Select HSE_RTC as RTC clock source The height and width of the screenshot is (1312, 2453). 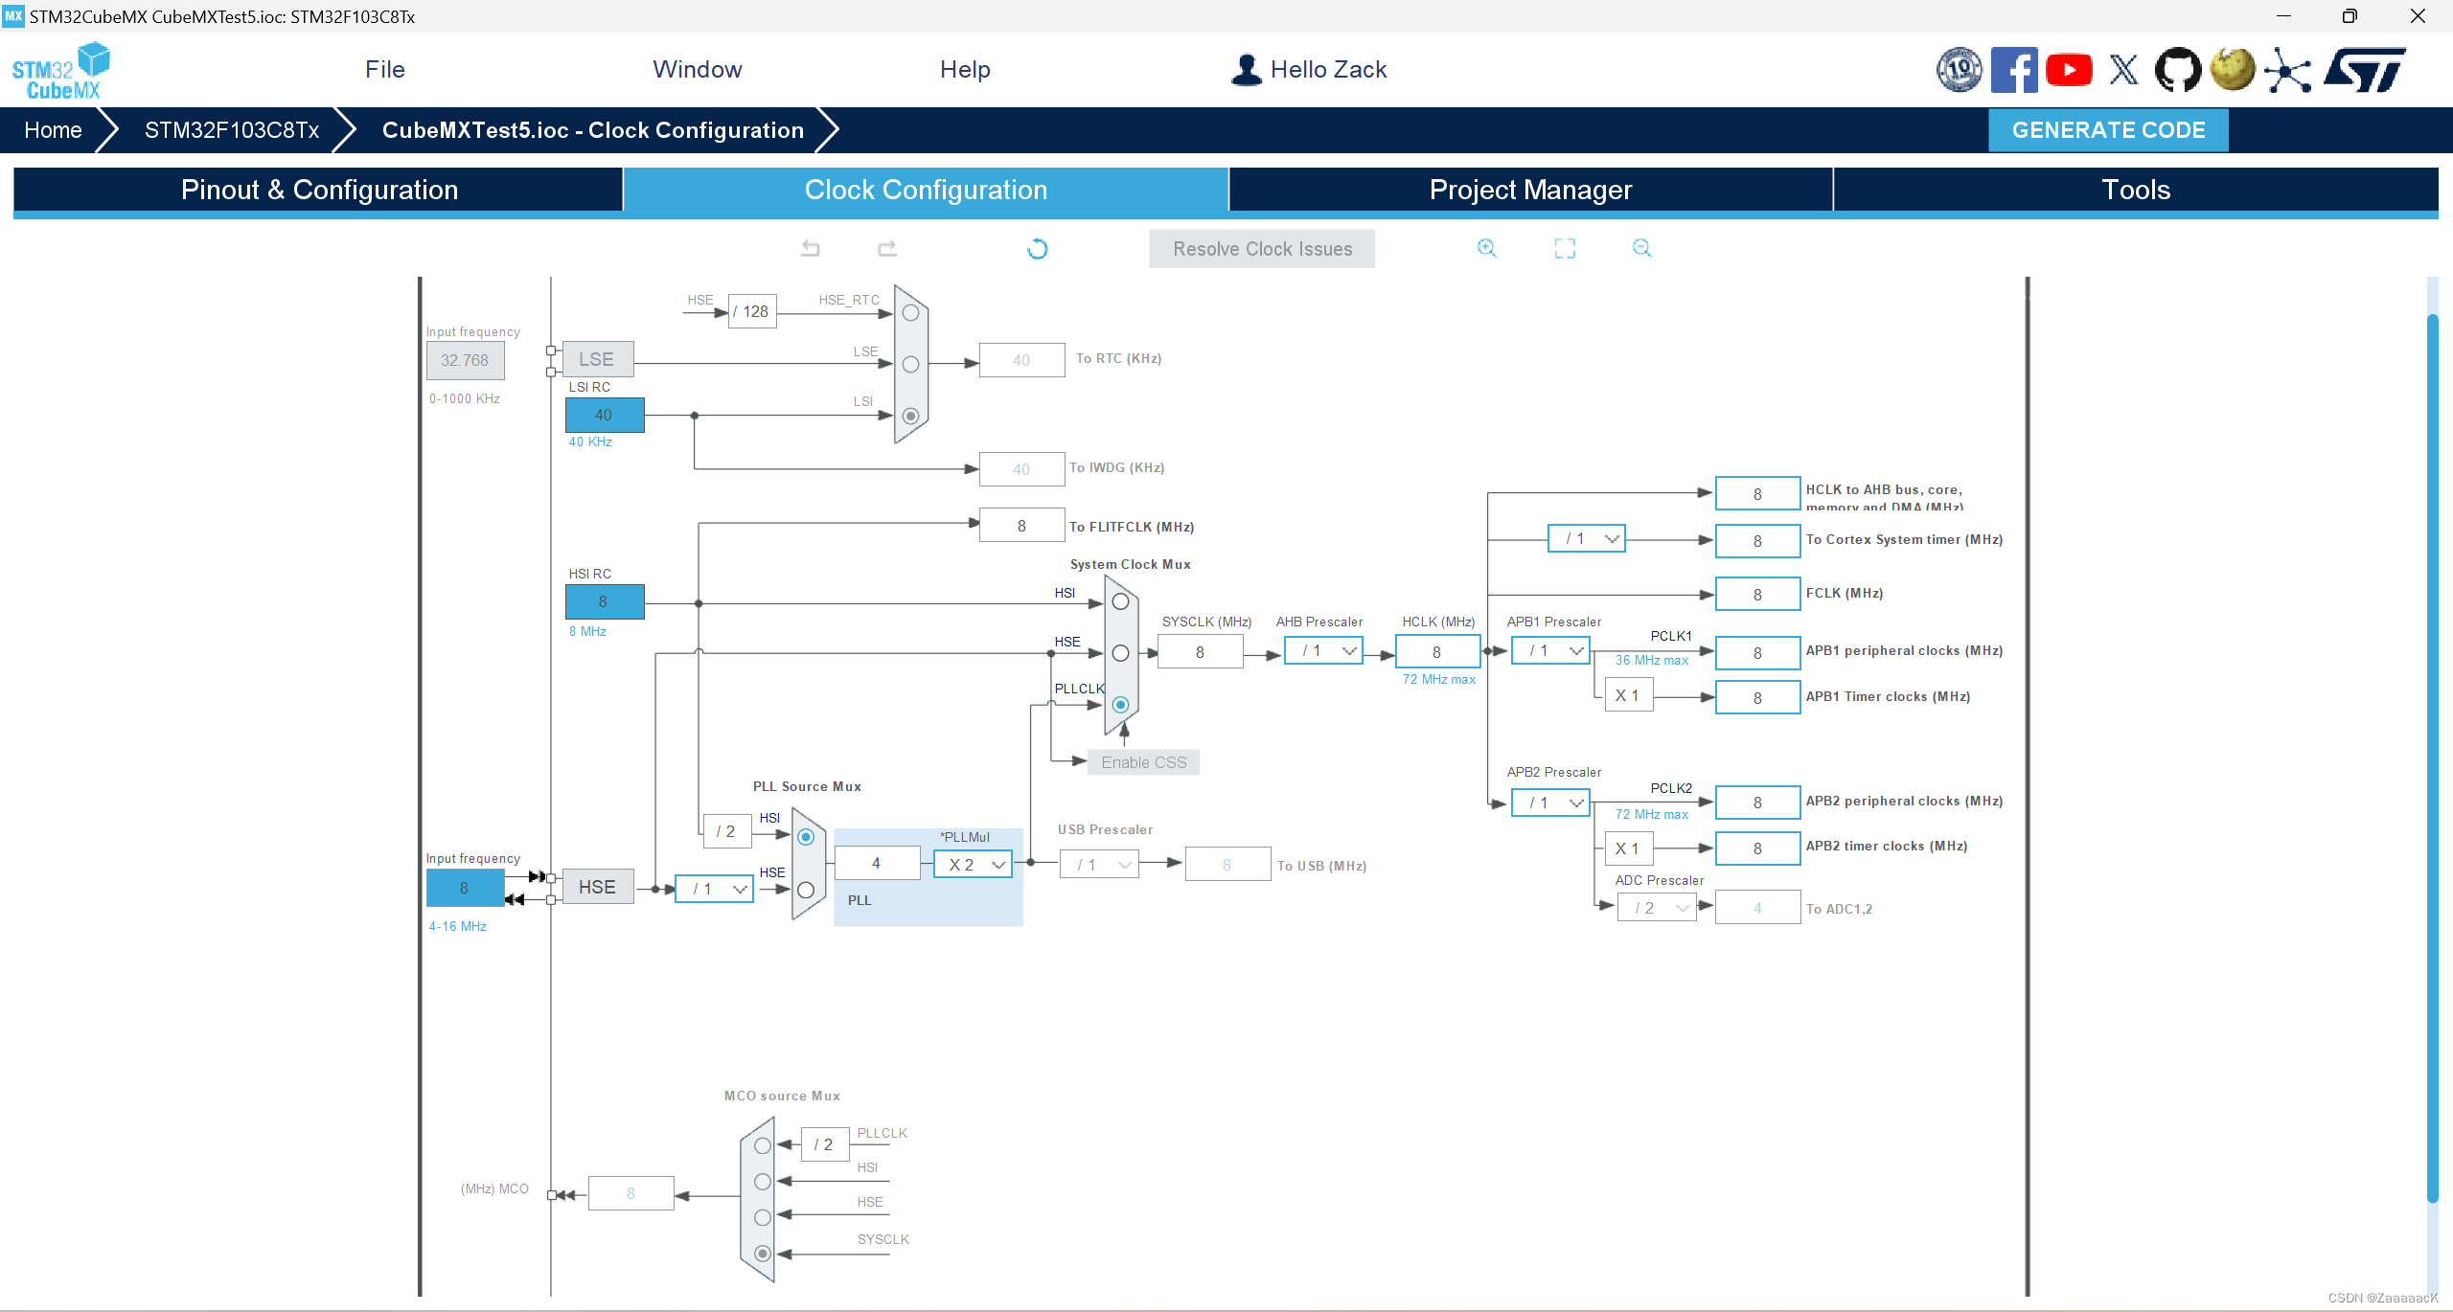click(910, 313)
